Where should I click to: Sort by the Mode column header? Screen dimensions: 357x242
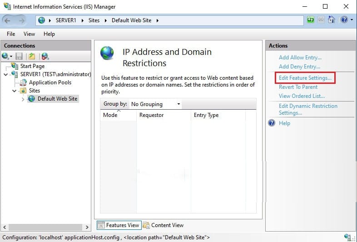[118, 115]
